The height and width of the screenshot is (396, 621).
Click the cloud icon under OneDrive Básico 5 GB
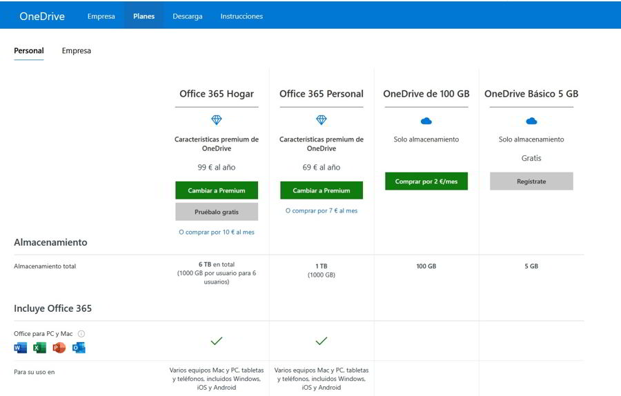pos(531,121)
